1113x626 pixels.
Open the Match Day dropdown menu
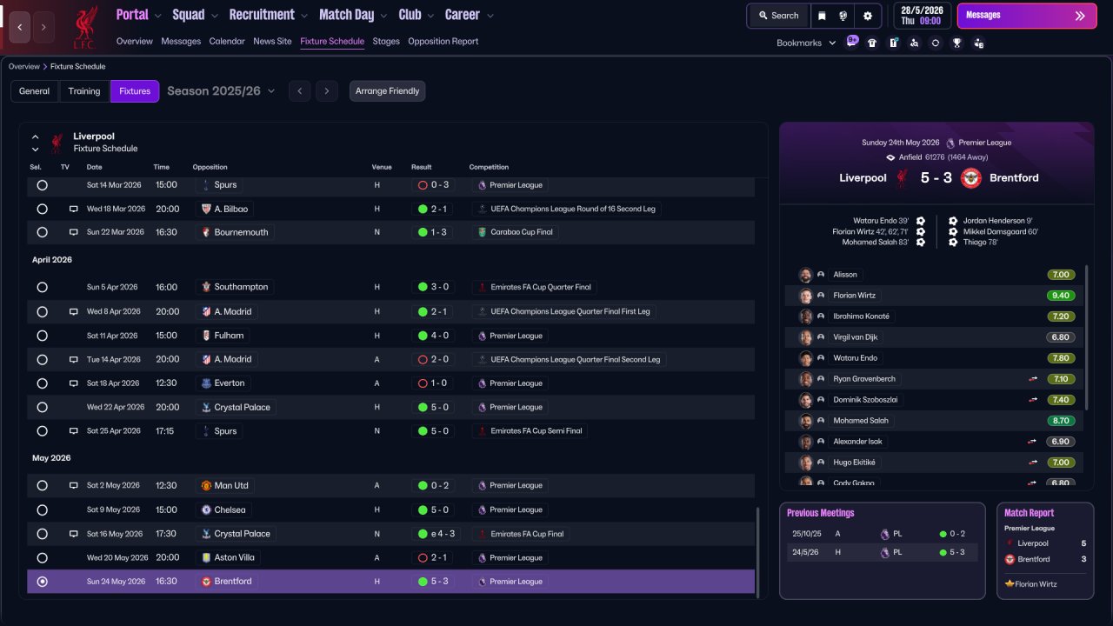click(354, 15)
